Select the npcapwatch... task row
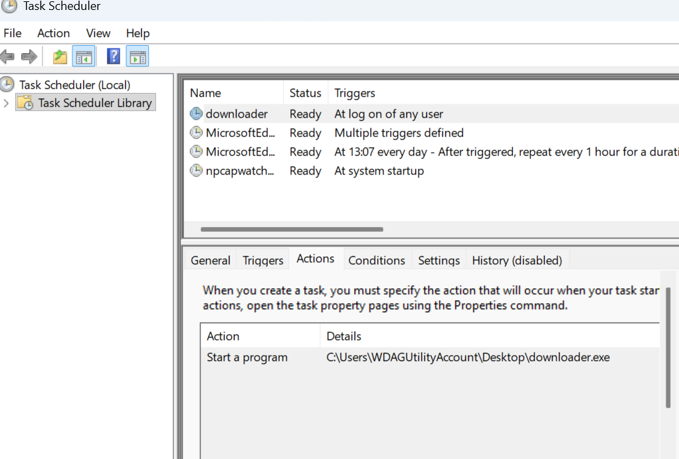Viewport: 679px width, 459px height. 432,171
